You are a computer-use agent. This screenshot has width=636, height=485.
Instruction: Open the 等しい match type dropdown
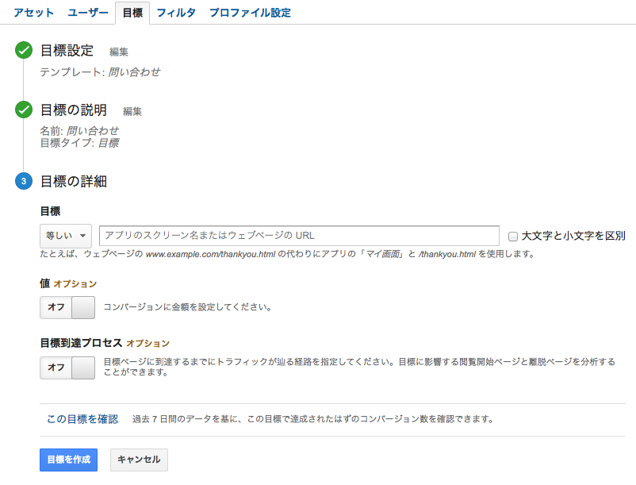coord(66,236)
